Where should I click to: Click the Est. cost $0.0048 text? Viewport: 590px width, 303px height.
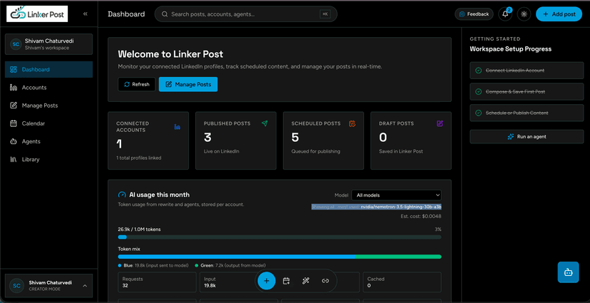(421, 217)
